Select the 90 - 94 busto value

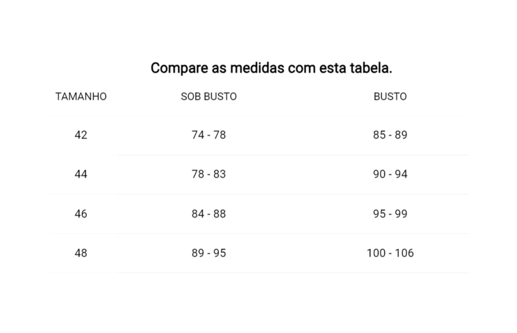(390, 174)
